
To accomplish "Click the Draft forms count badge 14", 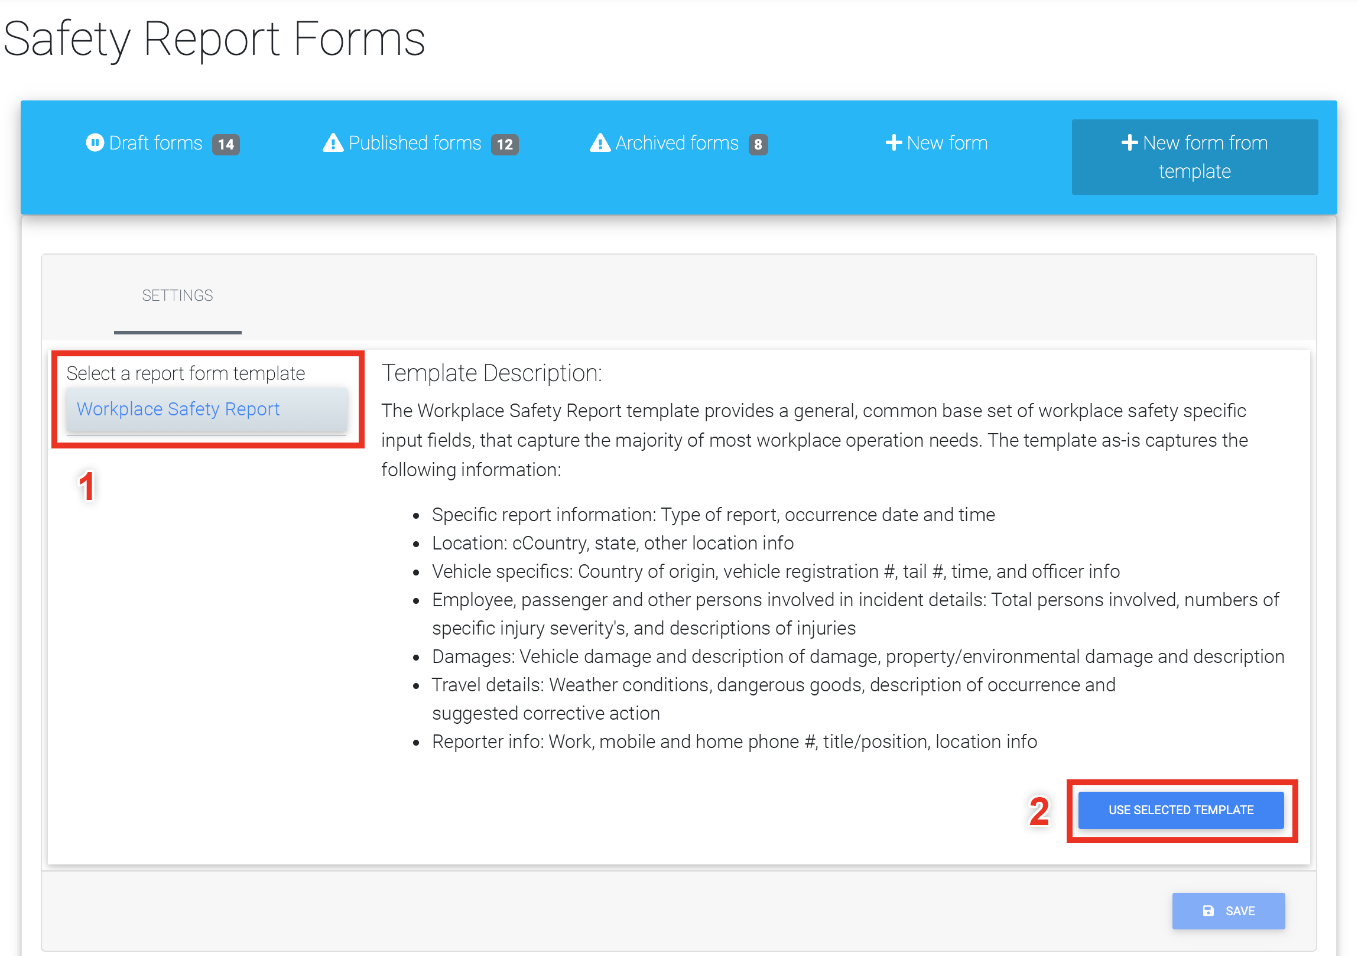I will point(226,144).
